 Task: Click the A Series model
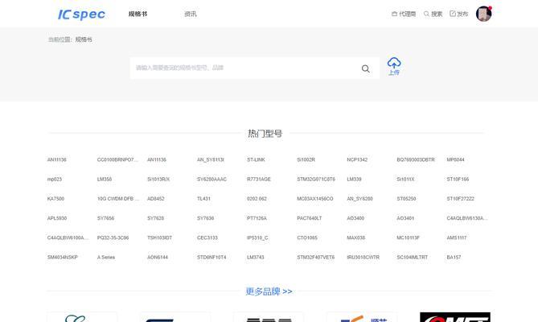(x=106, y=258)
